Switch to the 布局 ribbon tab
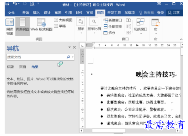Image resolution: width=188 pixels, height=136 pixels. pos(58,12)
